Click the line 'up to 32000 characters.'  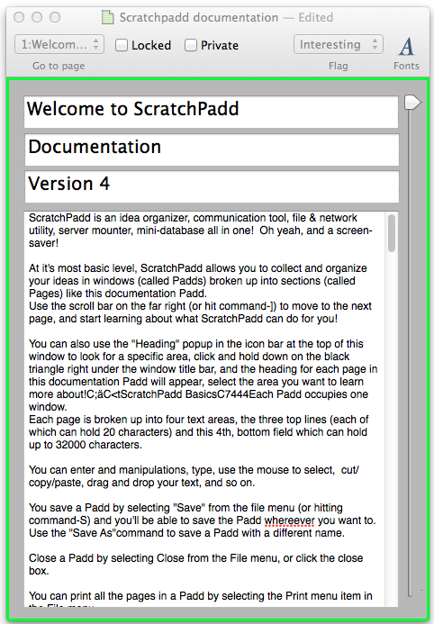(x=86, y=445)
